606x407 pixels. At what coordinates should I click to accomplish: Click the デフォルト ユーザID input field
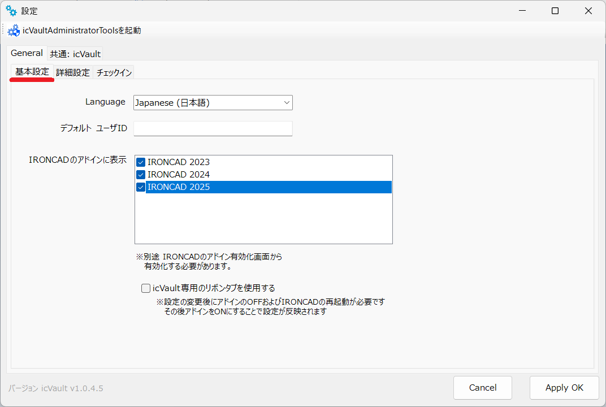tap(213, 128)
